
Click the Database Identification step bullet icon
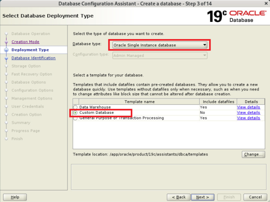(x=6, y=58)
